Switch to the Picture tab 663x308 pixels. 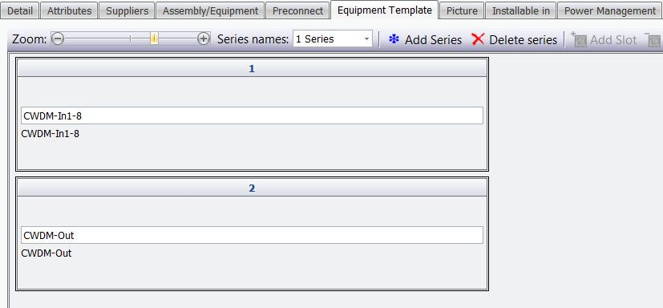point(462,11)
